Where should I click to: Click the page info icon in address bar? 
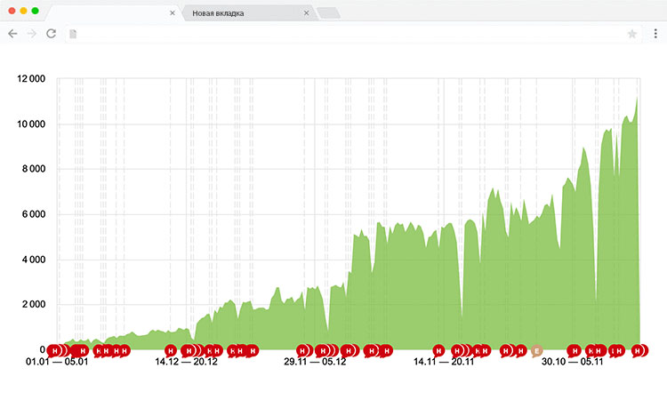click(74, 34)
